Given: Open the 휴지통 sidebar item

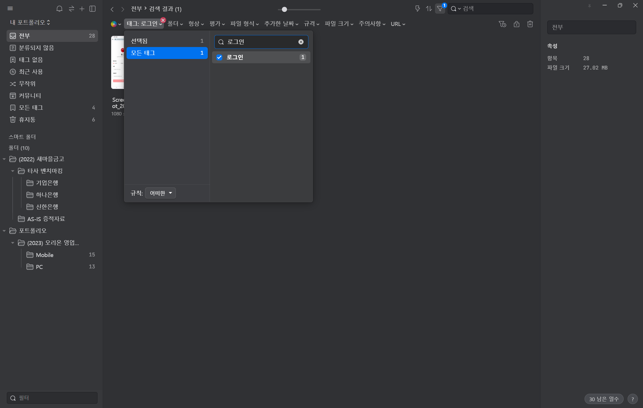Looking at the screenshot, I should (x=27, y=120).
